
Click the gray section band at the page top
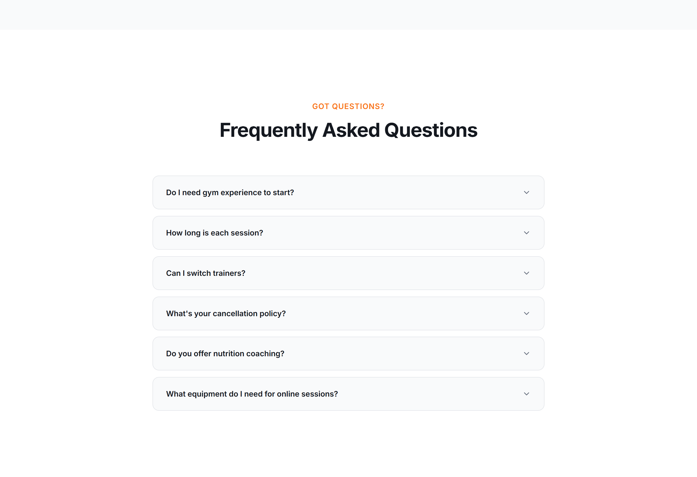tap(348, 15)
